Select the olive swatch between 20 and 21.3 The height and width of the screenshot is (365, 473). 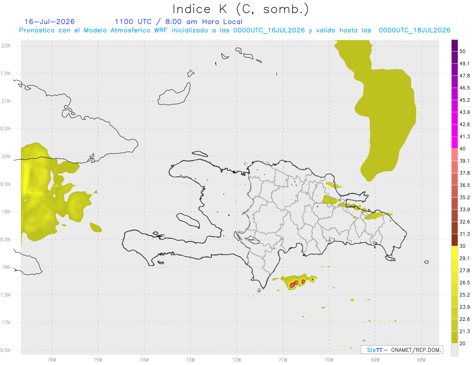pos(455,337)
